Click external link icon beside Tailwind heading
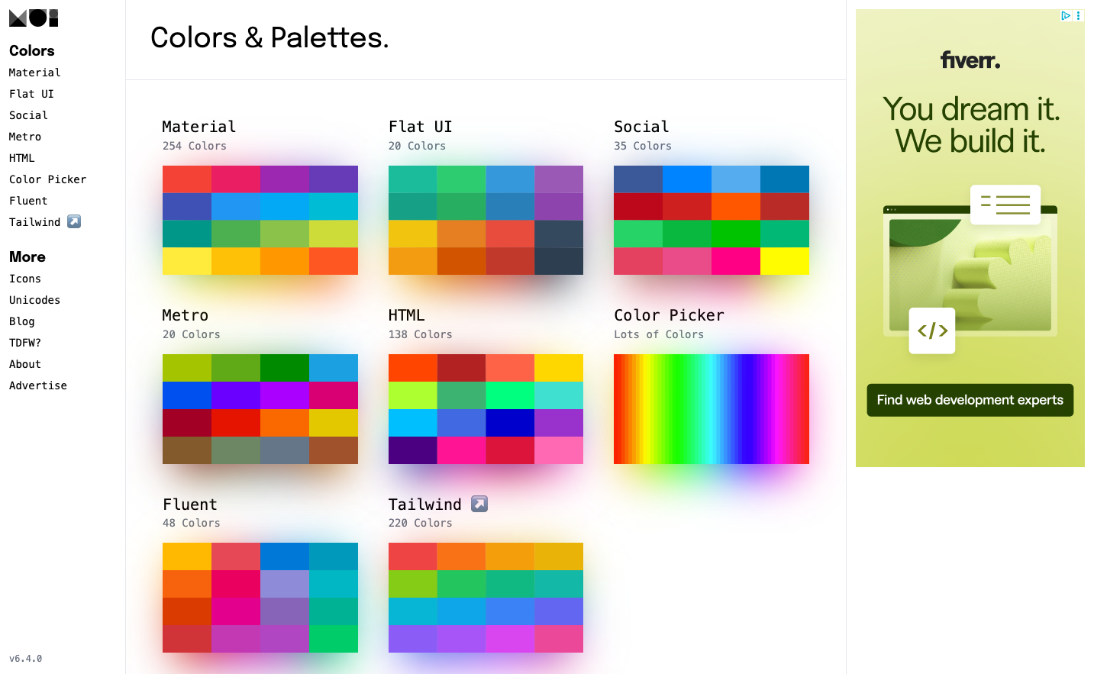Viewport: 1094px width, 674px height. point(479,504)
